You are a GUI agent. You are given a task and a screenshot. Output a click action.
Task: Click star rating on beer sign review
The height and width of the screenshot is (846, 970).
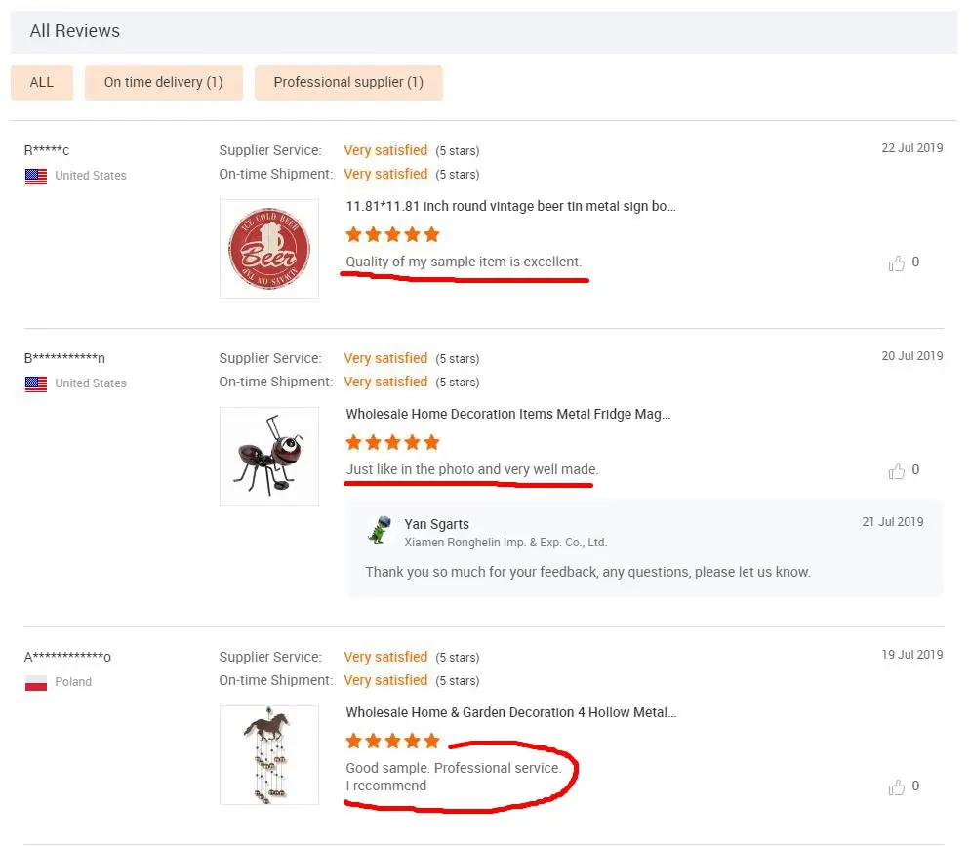(x=392, y=234)
